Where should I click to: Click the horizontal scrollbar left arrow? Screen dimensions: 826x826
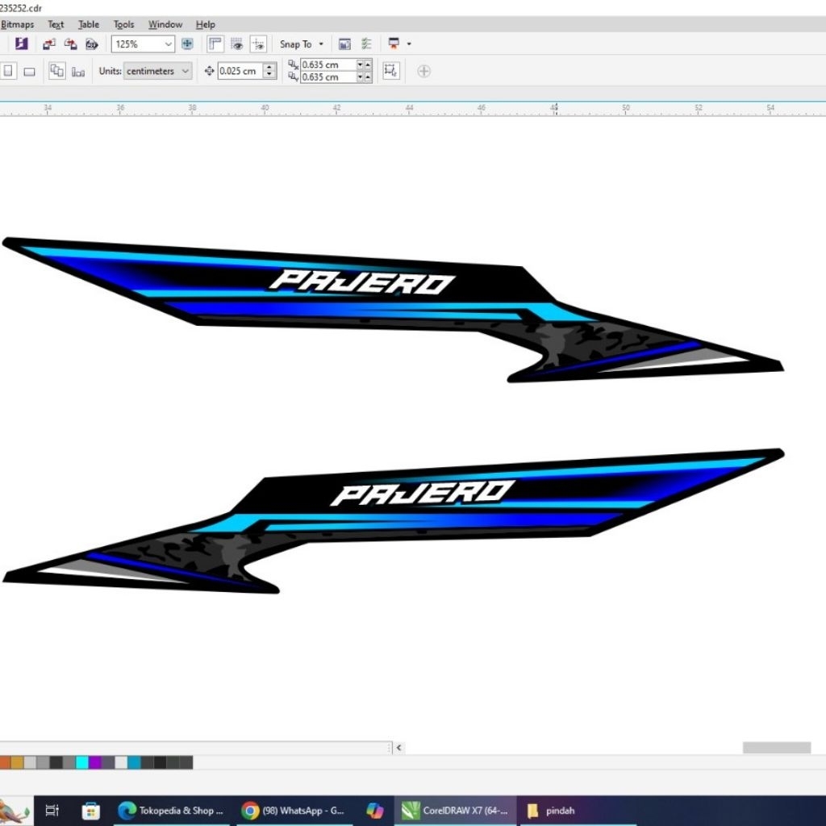coord(398,748)
